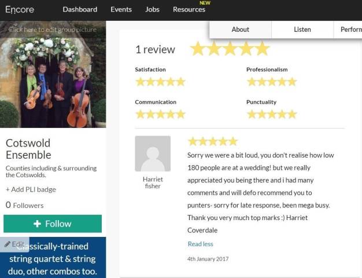The width and height of the screenshot is (362, 278).
Task: Click the overall five-star rating
Action: (230, 49)
